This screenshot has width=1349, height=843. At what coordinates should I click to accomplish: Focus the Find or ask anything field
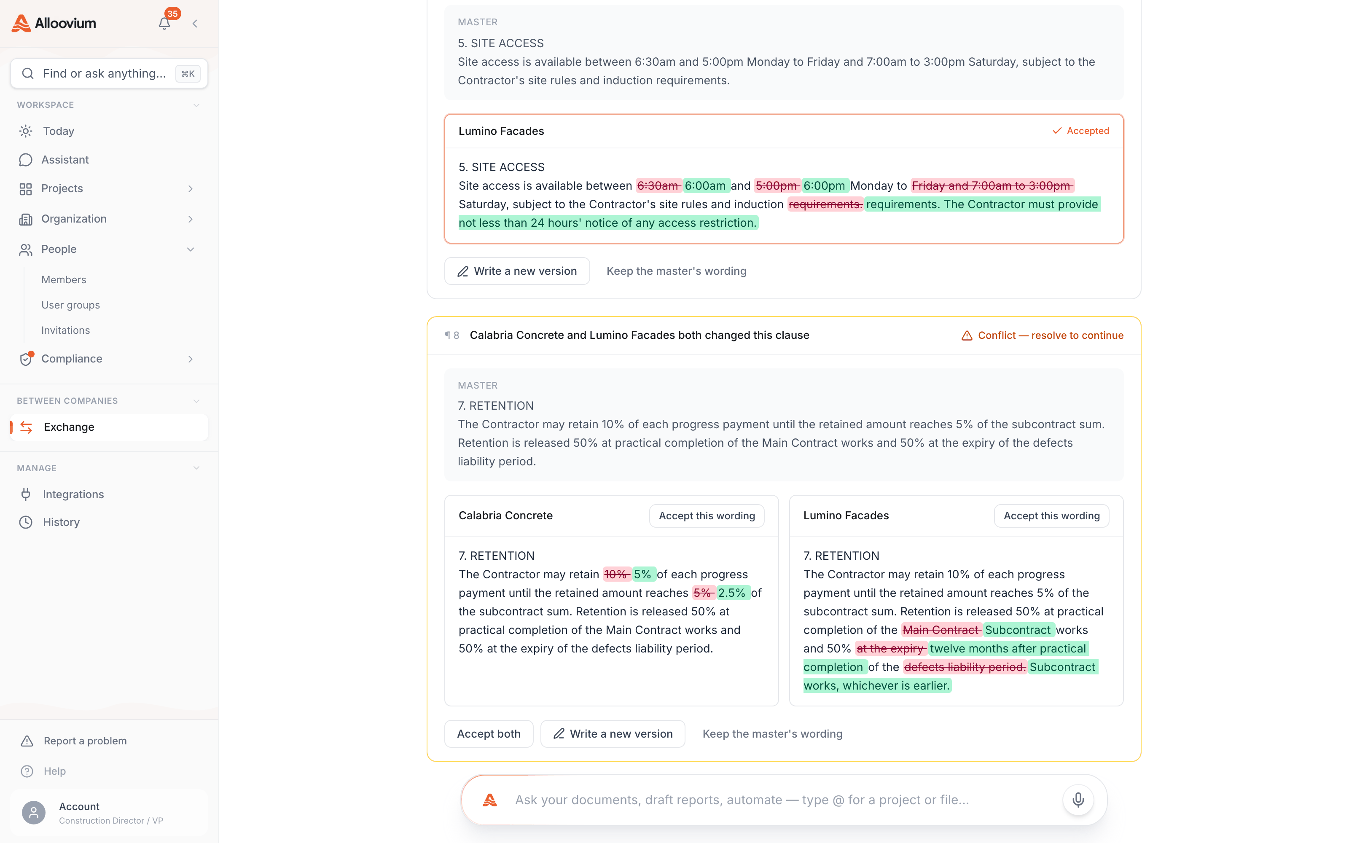[109, 74]
